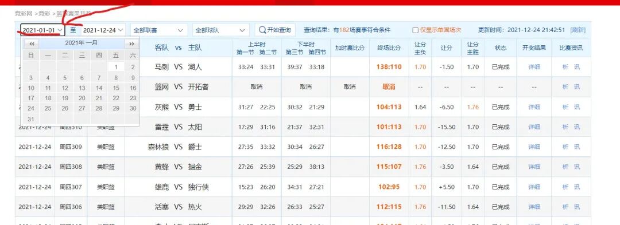This screenshot has width=620, height=225.
Task: Open the start date field 2021-01-01
Action: 42,30
